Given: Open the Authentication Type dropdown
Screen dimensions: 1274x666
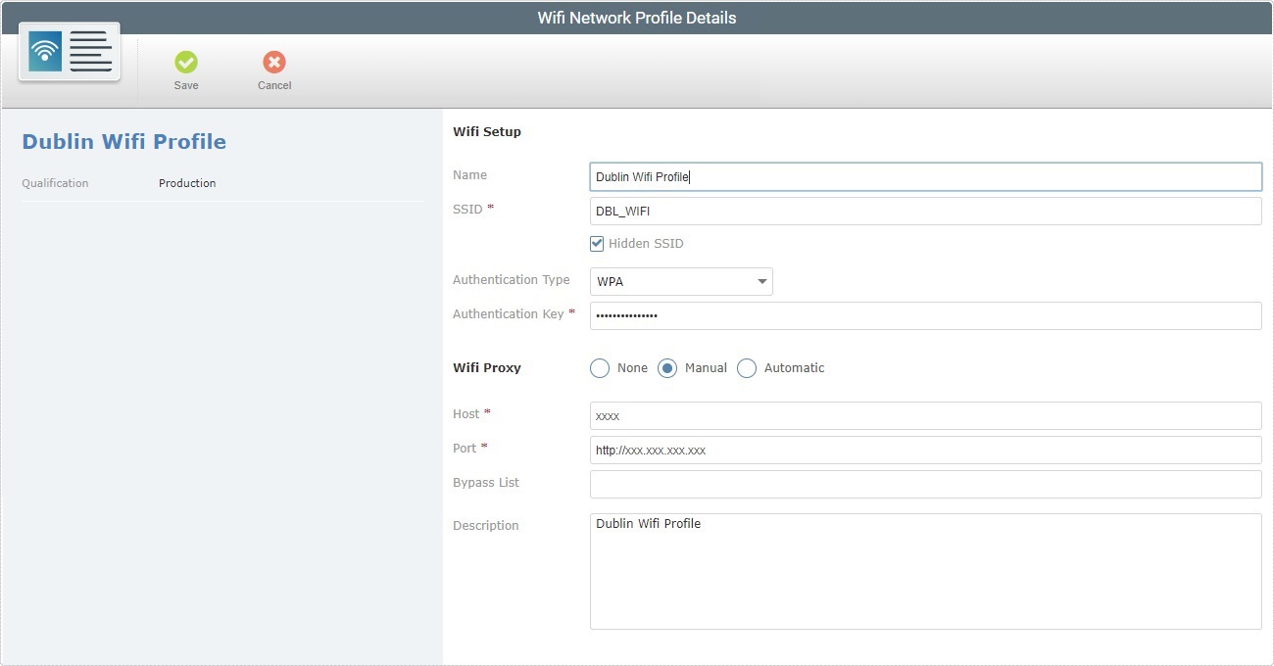Looking at the screenshot, I should pos(681,281).
